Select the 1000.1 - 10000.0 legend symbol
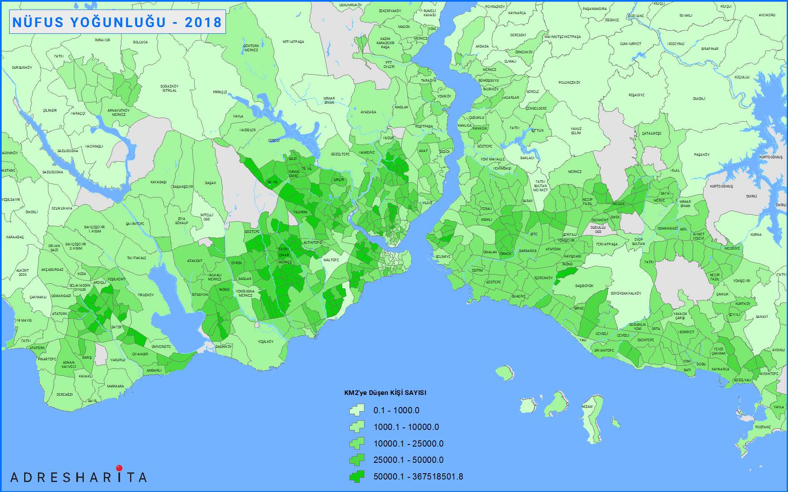The image size is (788, 492). (x=357, y=427)
